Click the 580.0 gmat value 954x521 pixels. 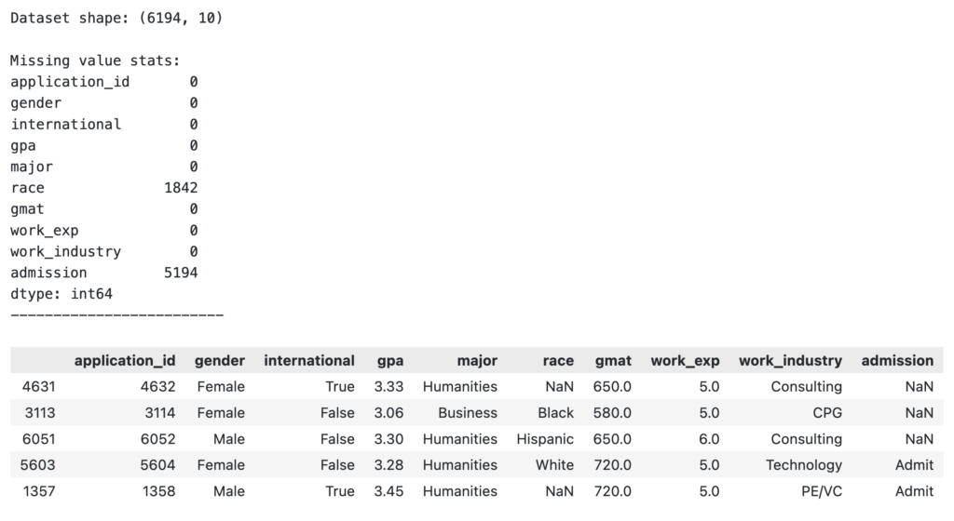612,412
